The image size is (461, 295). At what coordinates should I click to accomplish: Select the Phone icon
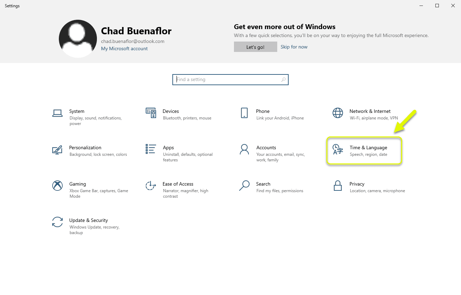[x=244, y=113]
